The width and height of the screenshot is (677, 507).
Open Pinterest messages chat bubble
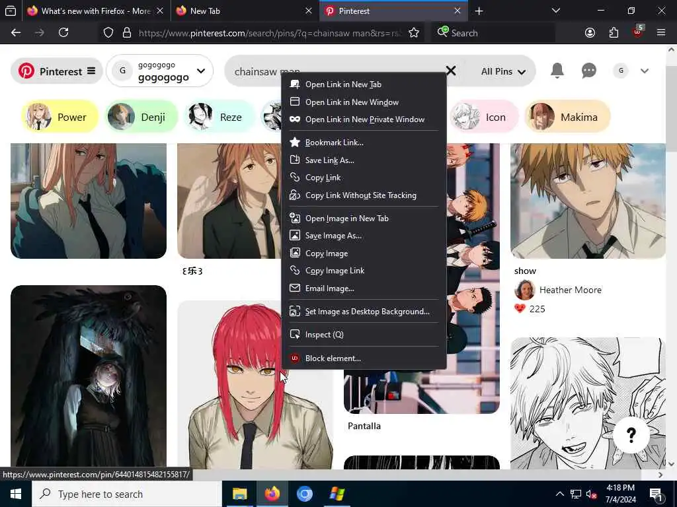[x=589, y=71]
